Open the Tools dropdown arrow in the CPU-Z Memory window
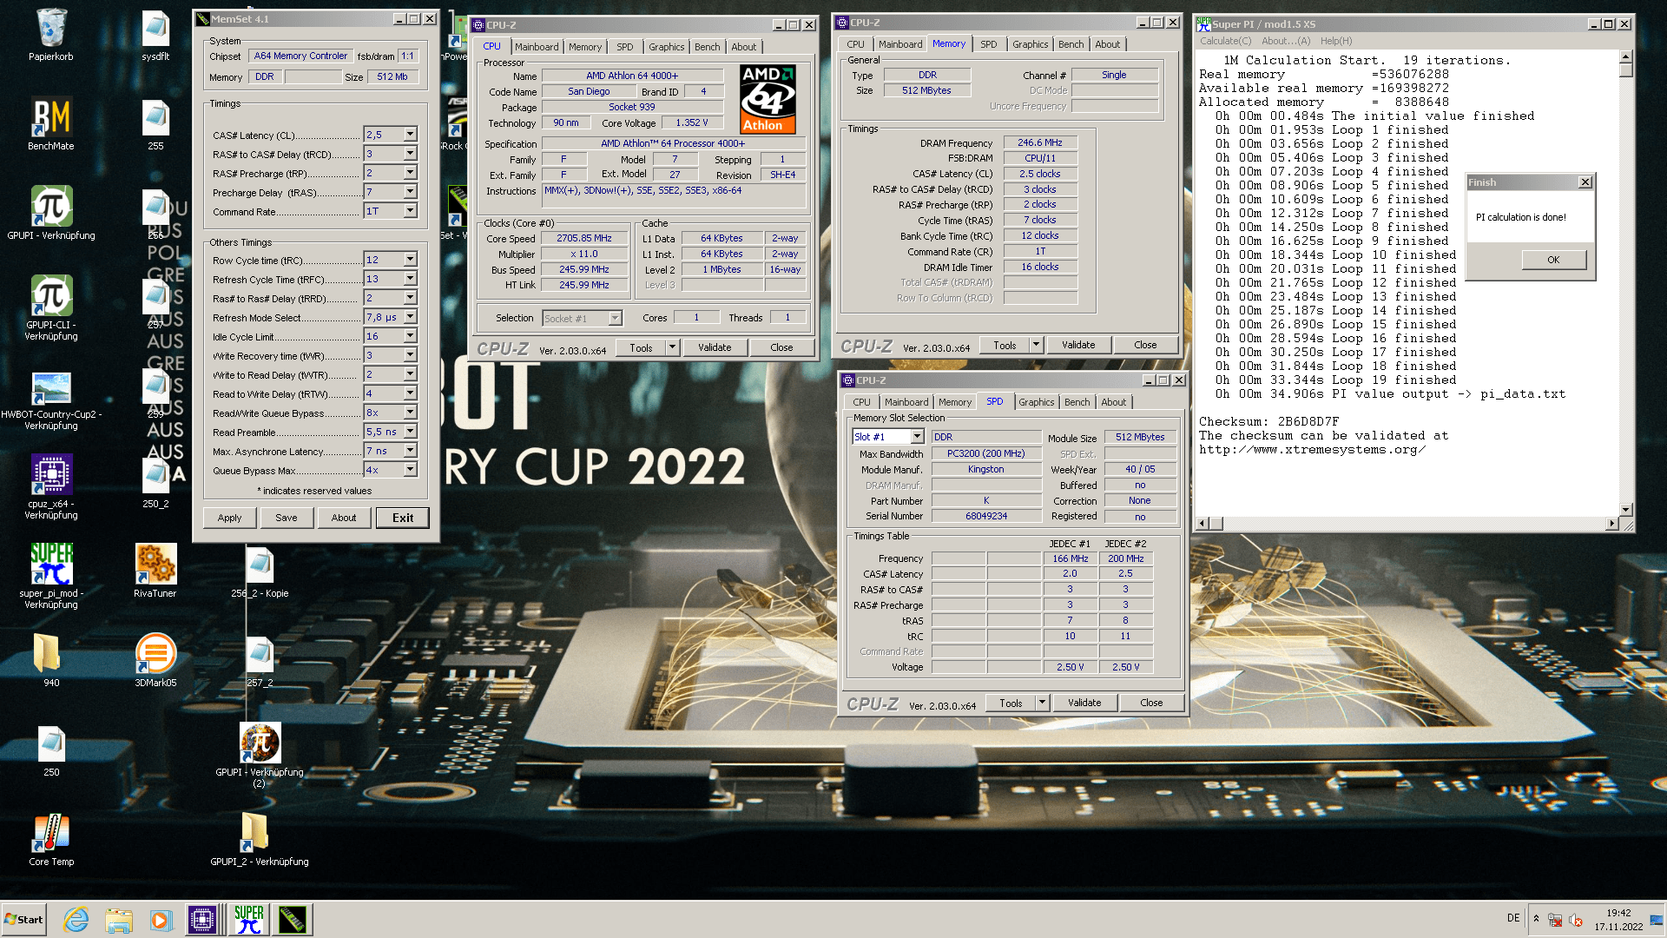 [1035, 345]
